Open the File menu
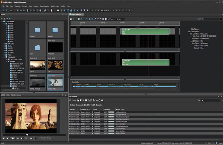The width and height of the screenshot is (223, 145). click(x=3, y=6)
